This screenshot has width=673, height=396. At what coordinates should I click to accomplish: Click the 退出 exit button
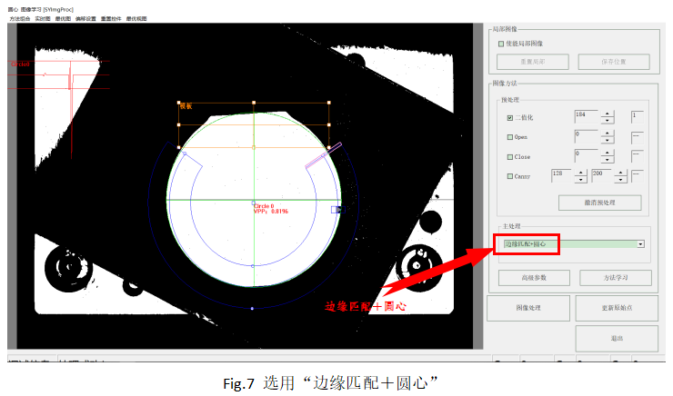(616, 338)
